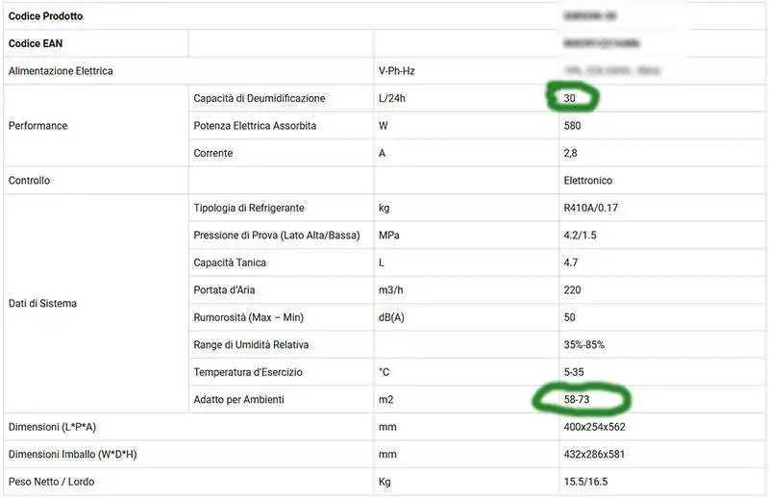Click the 580 watt value
Image resolution: width=769 pixels, height=498 pixels.
(573, 126)
